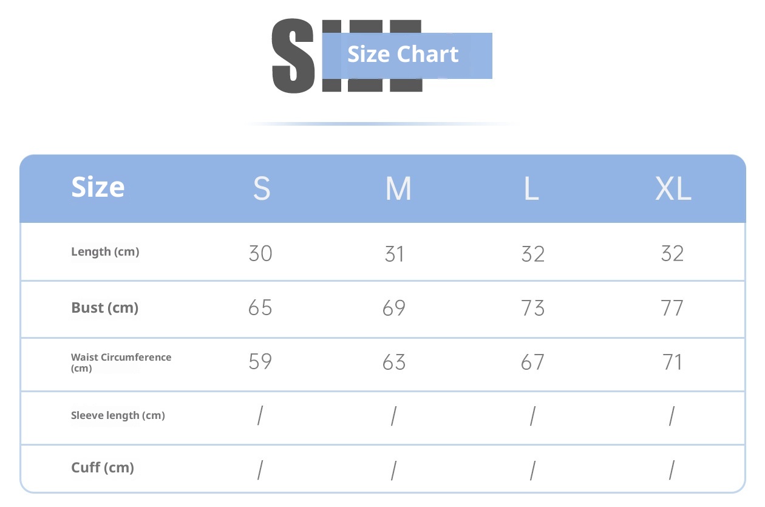Viewport: 765px width, 507px height.
Task: Click the Bust (cm) row label
Action: [105, 308]
